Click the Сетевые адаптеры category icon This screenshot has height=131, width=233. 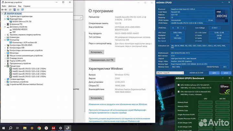pyautogui.click(x=8, y=79)
